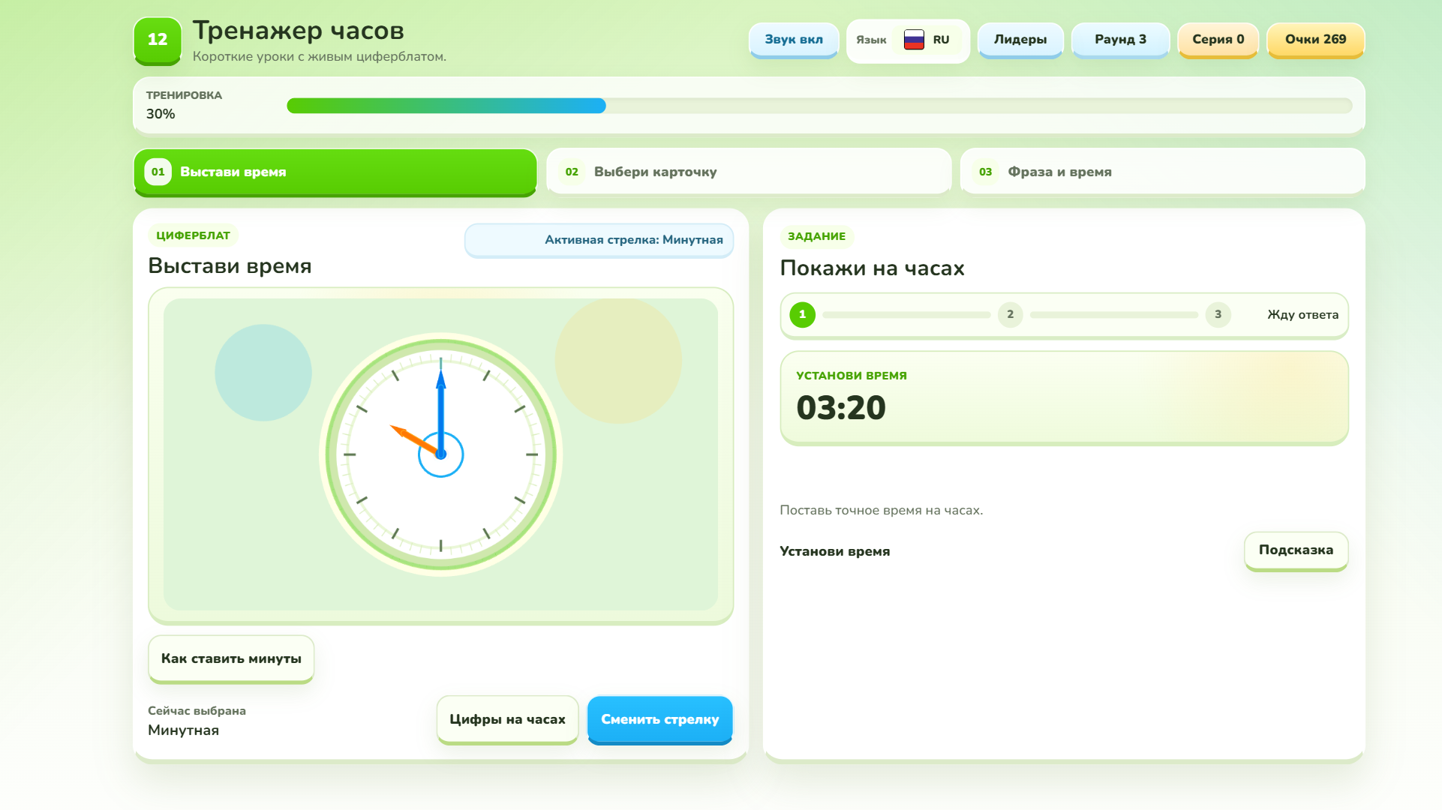This screenshot has width=1442, height=810.
Task: Click the 01 step number badge
Action: tap(158, 172)
